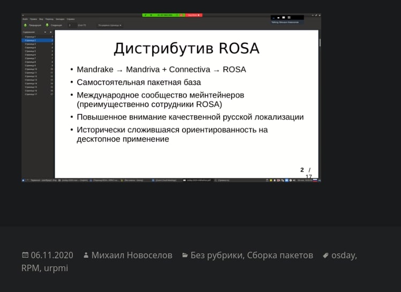Click the grid view icon in Zoom video panel
The height and width of the screenshot is (292, 401).
(x=289, y=17)
